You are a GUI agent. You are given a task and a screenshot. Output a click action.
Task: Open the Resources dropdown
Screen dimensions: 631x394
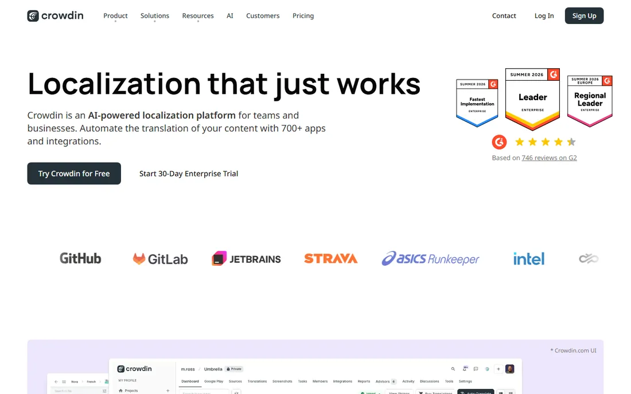[x=197, y=15]
